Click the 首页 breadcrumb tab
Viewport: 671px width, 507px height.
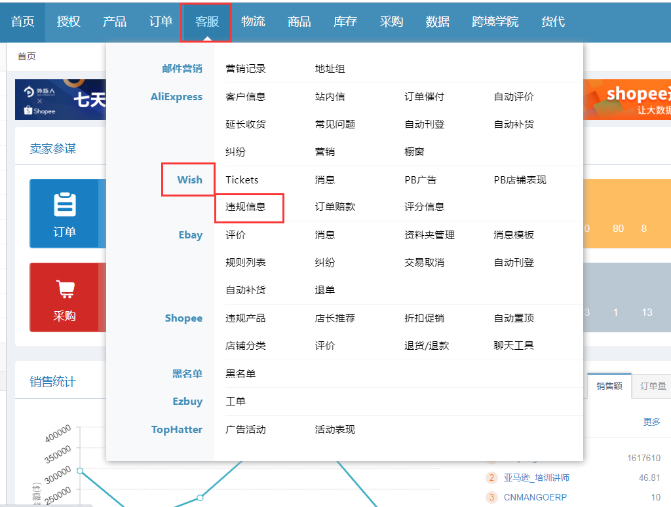pos(26,56)
